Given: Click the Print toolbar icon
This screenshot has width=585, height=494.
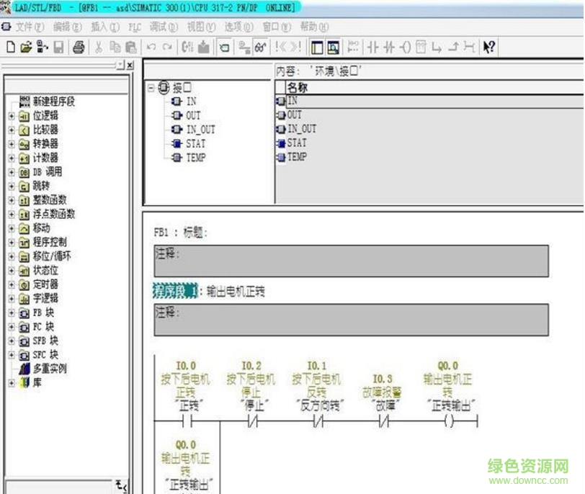Looking at the screenshot, I should 80,48.
